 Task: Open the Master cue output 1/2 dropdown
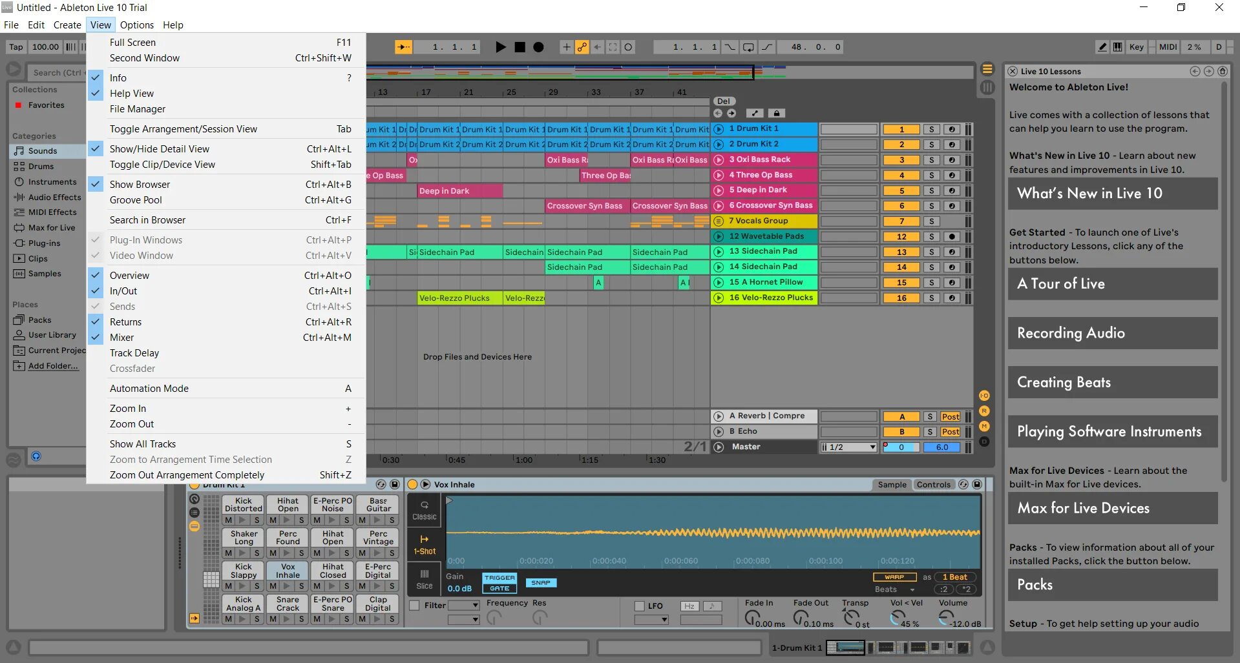click(848, 447)
